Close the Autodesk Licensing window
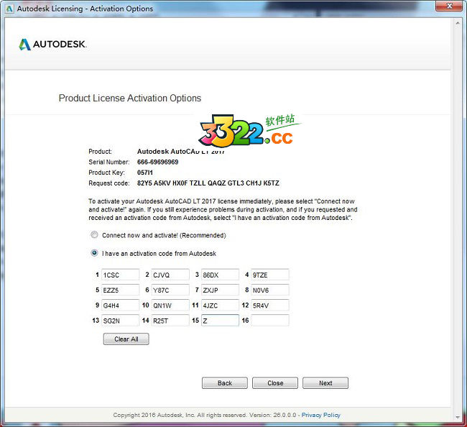This screenshot has width=467, height=427. click(x=450, y=6)
